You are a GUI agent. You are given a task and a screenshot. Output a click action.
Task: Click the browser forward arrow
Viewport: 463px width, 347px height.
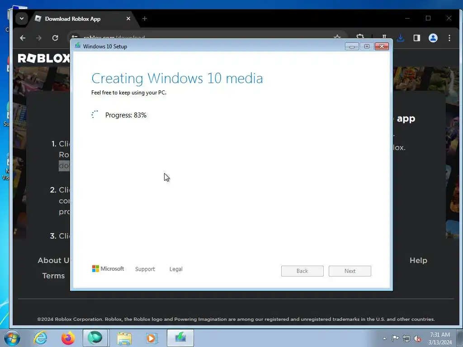tap(39, 38)
